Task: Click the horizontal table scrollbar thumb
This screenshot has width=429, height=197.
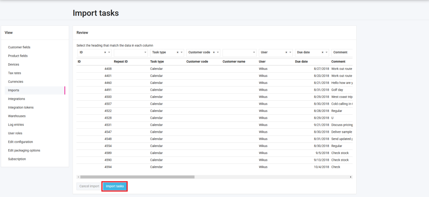Action: pos(137,177)
